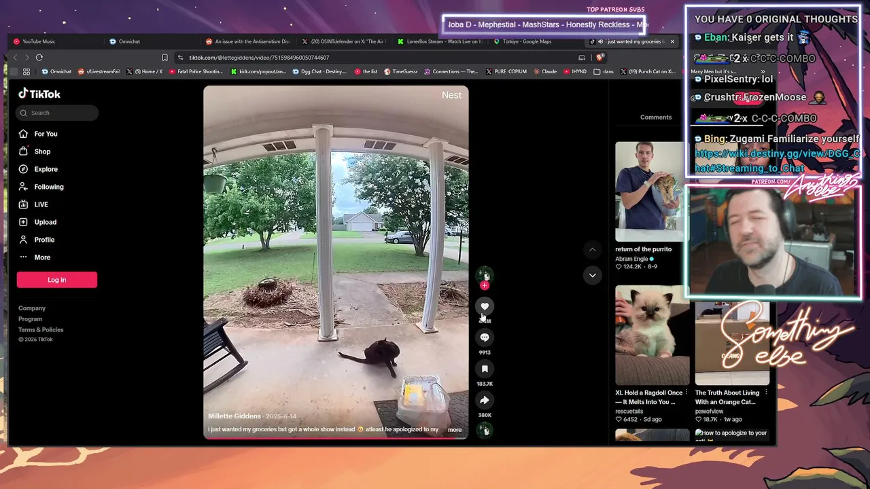870x489 pixels.
Task: Open options for 'XL Hold a Ragdoll' video
Action: click(x=686, y=393)
